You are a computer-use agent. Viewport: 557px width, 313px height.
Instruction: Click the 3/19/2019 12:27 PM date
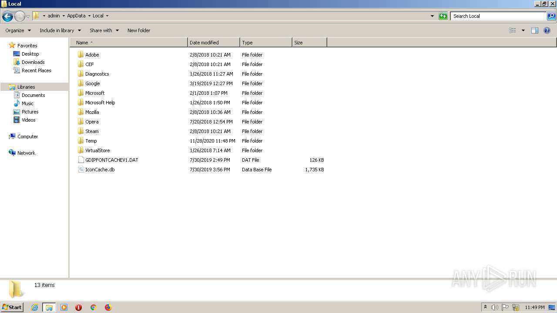(211, 83)
